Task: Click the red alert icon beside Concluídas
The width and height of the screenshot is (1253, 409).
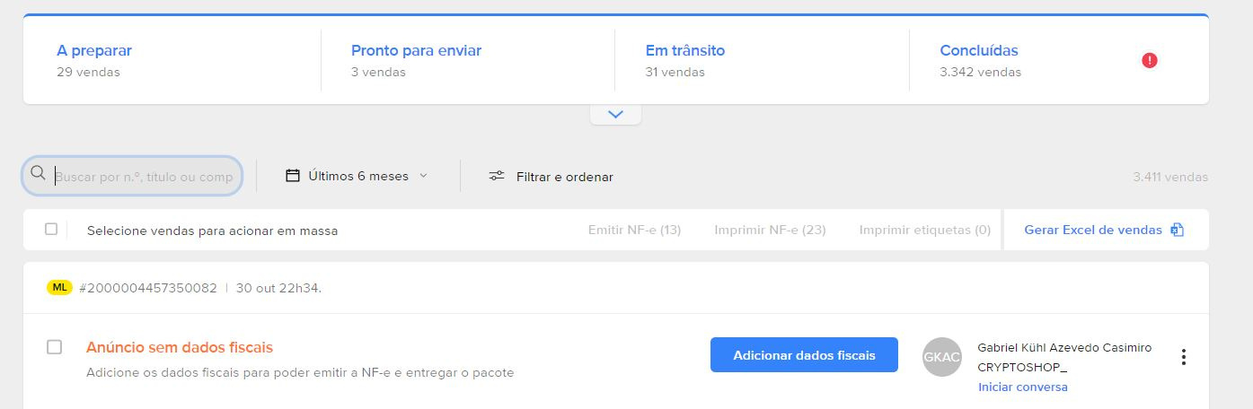Action: pyautogui.click(x=1150, y=60)
